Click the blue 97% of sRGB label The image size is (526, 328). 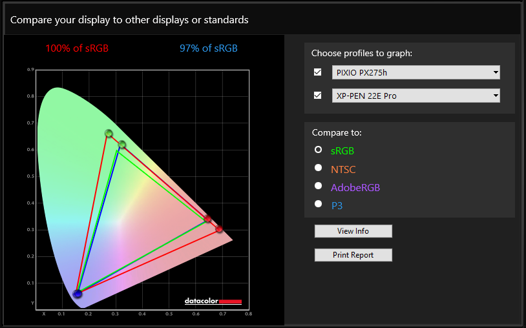(x=208, y=48)
